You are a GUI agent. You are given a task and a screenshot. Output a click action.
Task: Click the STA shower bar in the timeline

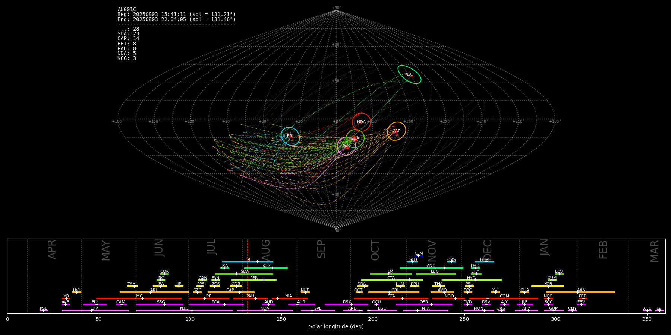pos(391,299)
